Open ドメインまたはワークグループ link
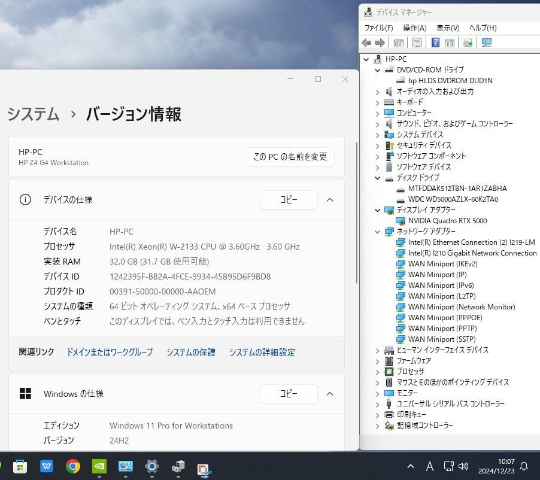This screenshot has height=480, width=540. (110, 353)
